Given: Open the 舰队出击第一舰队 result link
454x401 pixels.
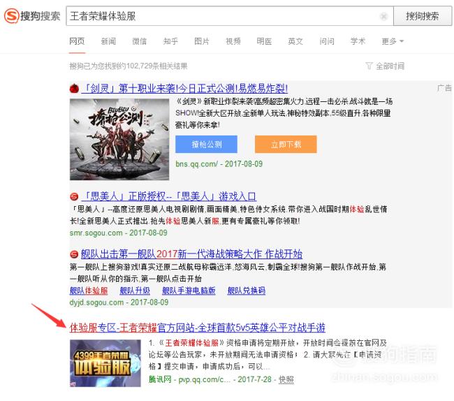Looking at the screenshot, I should 191,254.
